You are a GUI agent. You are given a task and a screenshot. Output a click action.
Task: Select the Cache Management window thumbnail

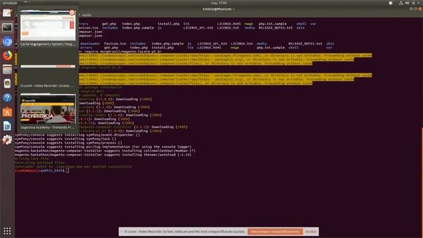pyautogui.click(x=48, y=26)
